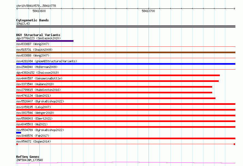Click the ruler's right arrow end
Viewport: 243px width, 166px height.
(x=234, y=8)
